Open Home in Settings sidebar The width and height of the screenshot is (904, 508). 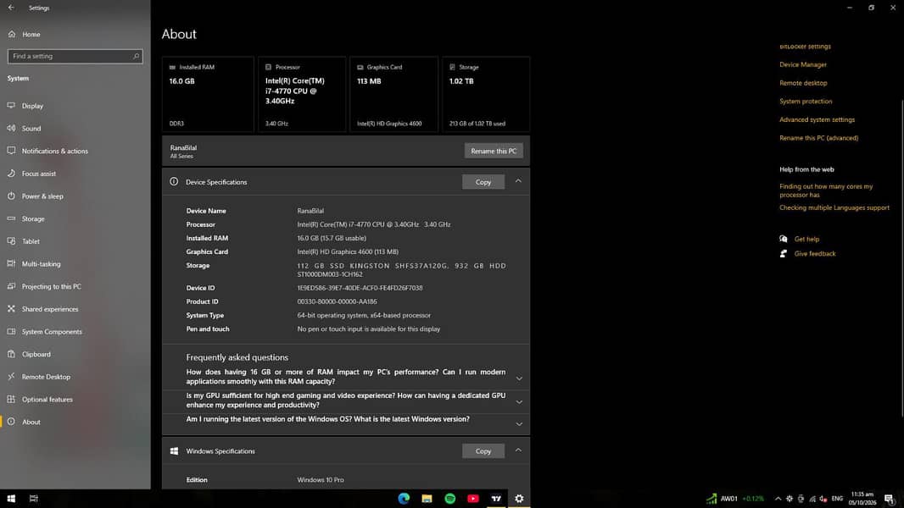pyautogui.click(x=31, y=35)
